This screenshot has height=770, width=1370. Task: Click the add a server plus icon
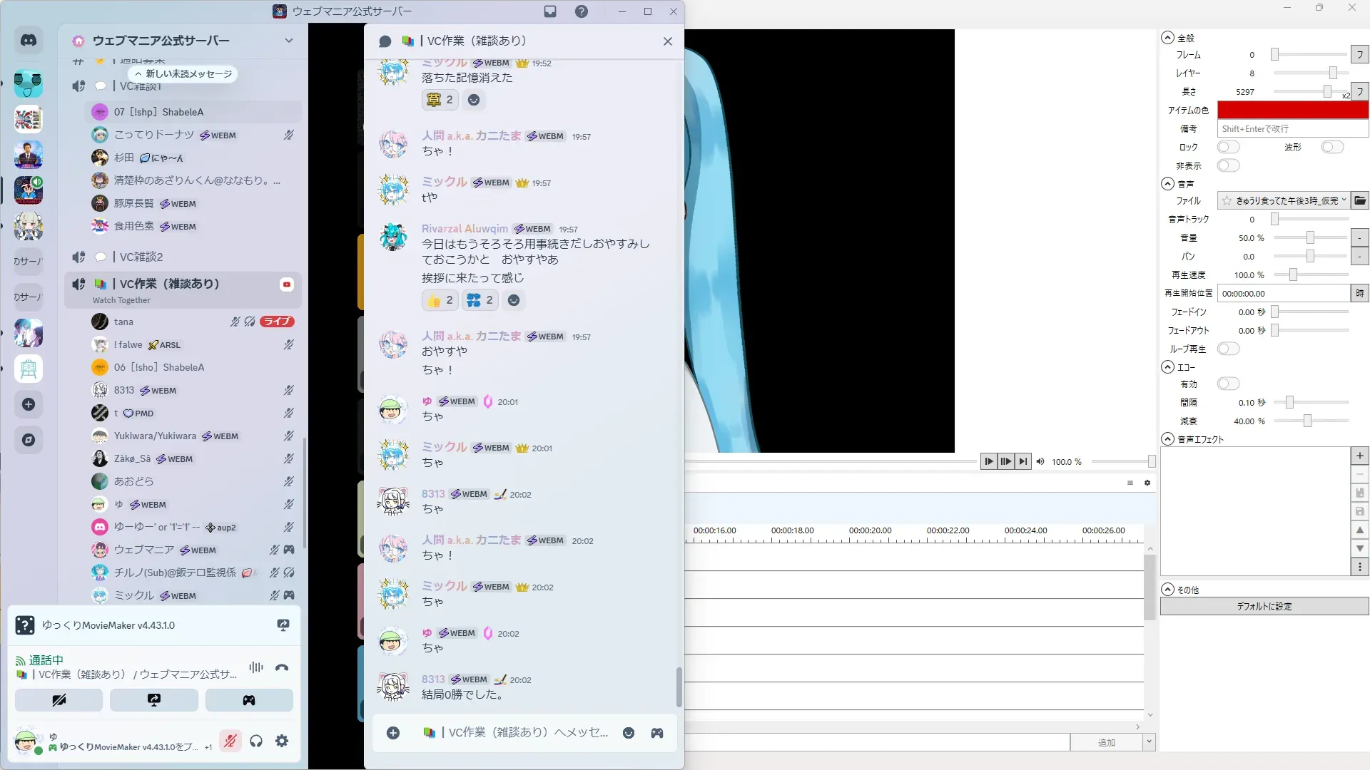click(29, 404)
